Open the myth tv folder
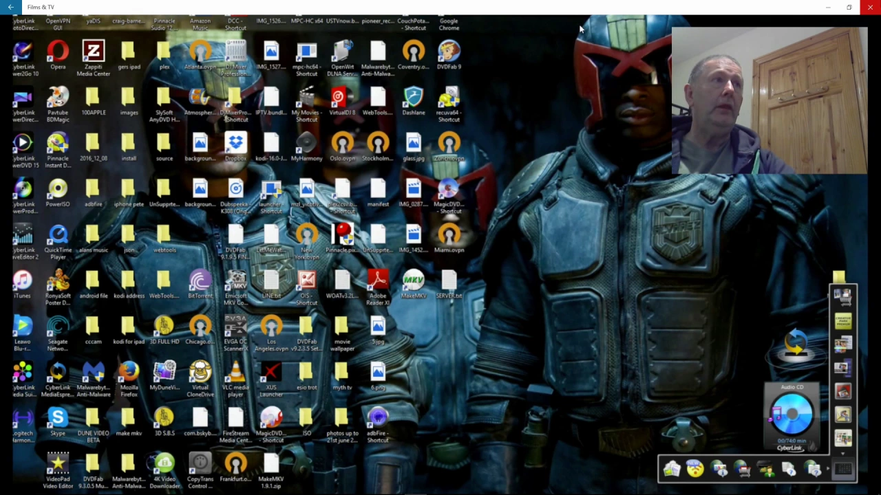881x495 pixels. [342, 376]
